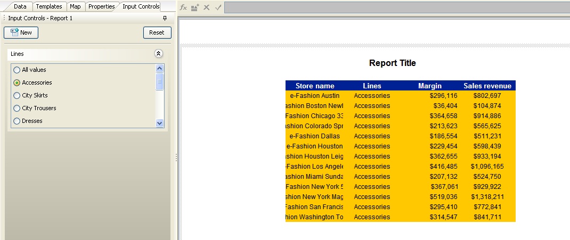Select the $519,036 margin cell
This screenshot has height=240, width=570.
[x=430, y=197]
